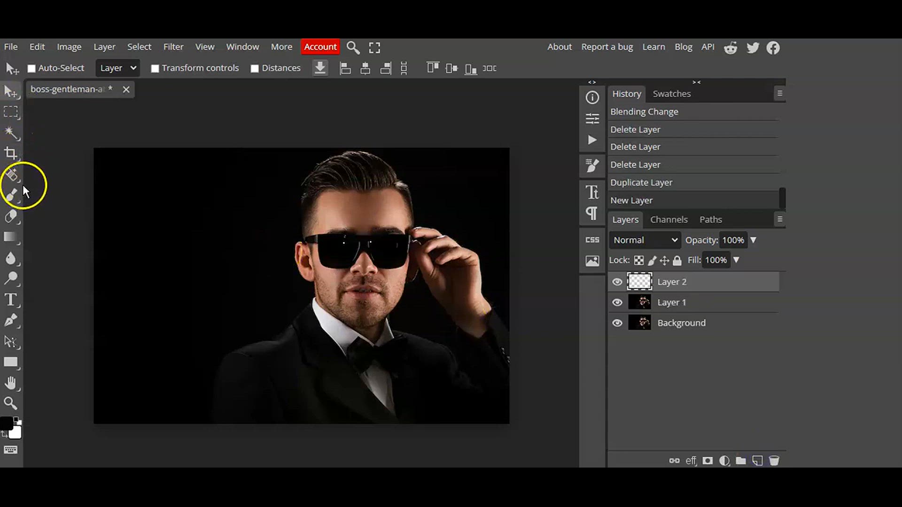The image size is (902, 507).
Task: Select the Rectangle Select tool
Action: [11, 112]
